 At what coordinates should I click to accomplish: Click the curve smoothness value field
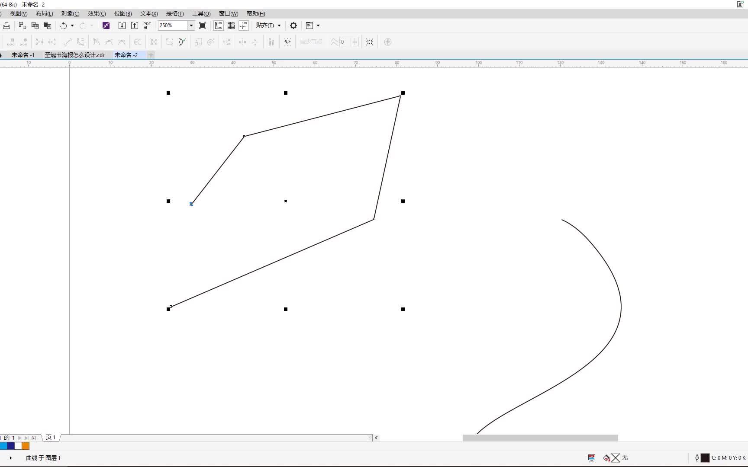[345, 42]
